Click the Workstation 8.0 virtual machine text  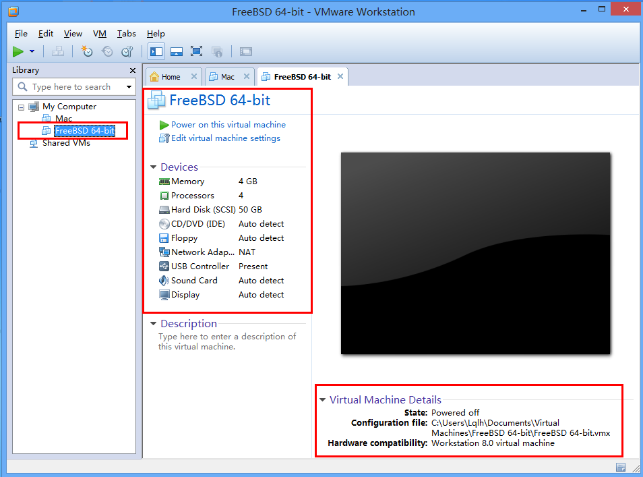493,443
